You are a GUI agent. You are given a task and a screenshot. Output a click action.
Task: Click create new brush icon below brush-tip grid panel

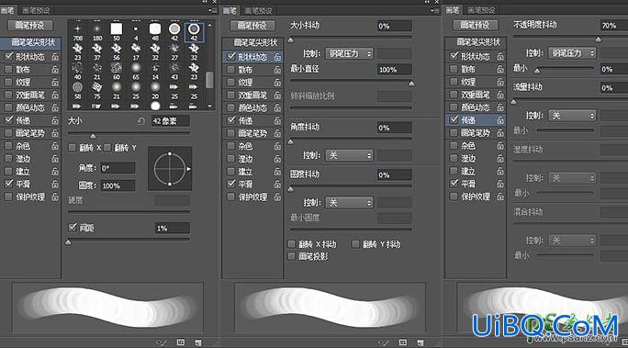197,342
